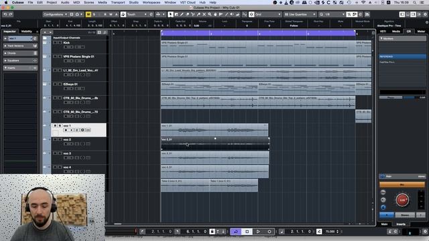The image size is (429, 241).
Task: Open the Grid snap type dropdown
Action: 268,14
